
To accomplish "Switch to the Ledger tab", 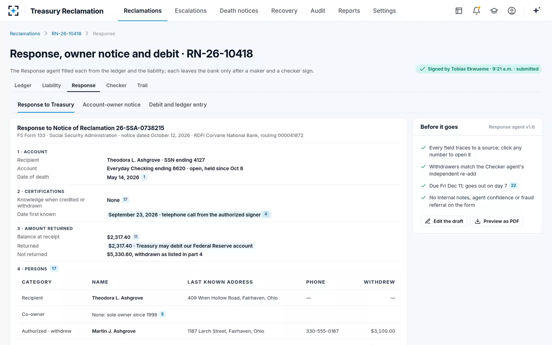I will point(23,85).
